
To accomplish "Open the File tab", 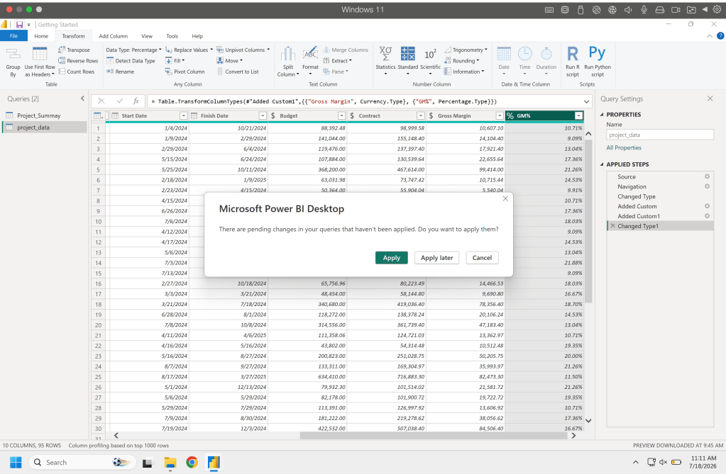I will [x=13, y=35].
